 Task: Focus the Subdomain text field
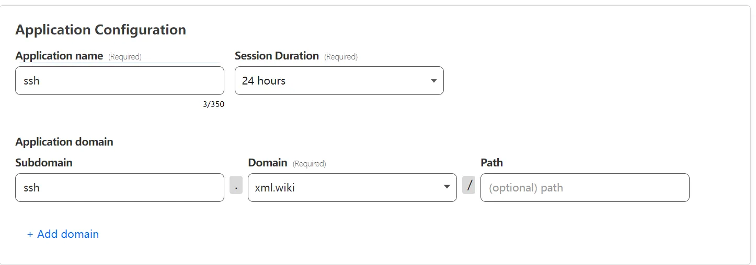tap(119, 188)
